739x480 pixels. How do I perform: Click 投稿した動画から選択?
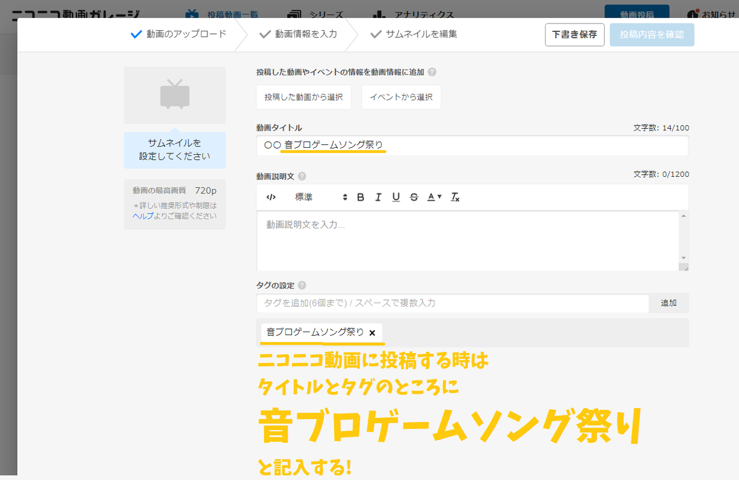[x=304, y=97]
